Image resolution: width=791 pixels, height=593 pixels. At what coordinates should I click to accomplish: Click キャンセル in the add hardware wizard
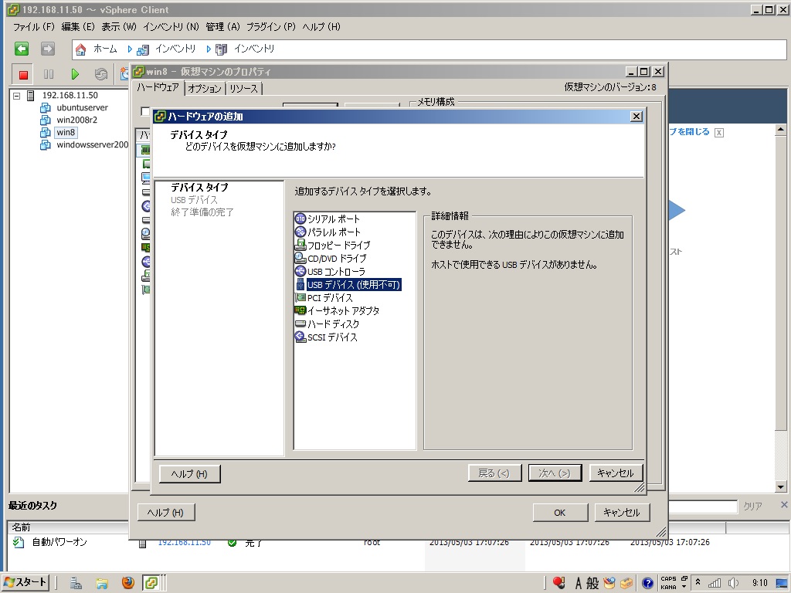(616, 473)
